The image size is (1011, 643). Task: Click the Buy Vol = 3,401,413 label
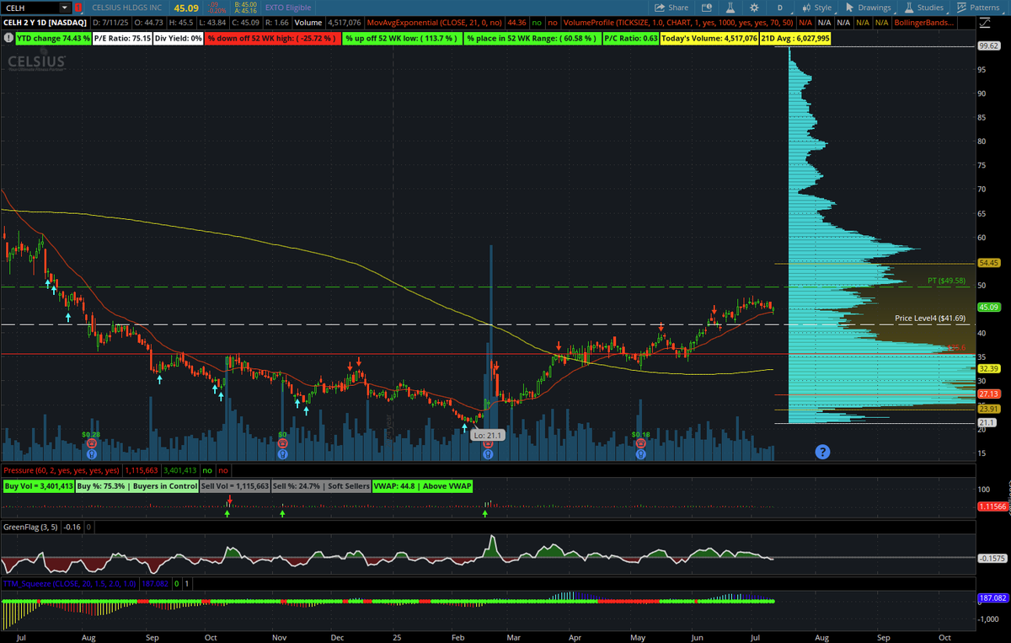[39, 486]
